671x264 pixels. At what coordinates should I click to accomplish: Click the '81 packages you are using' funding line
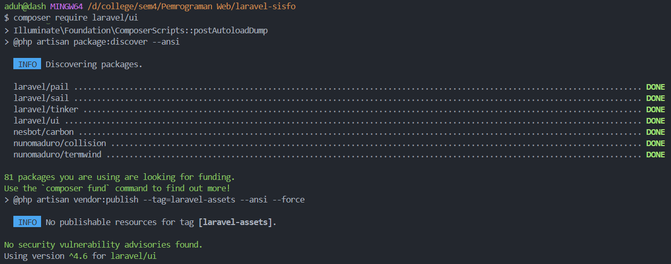(x=120, y=177)
